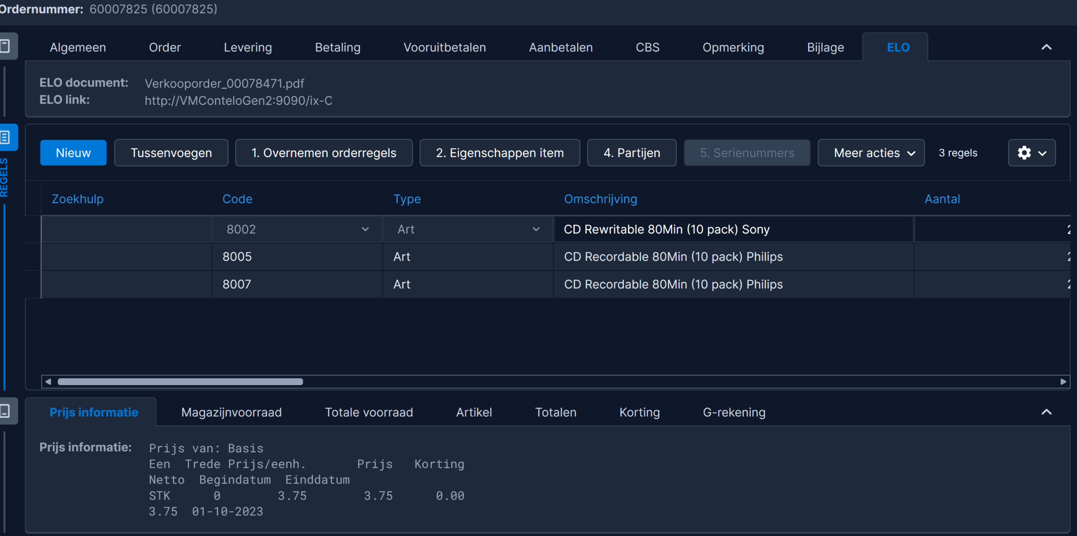Select the row with code 8005
Viewport: 1077px width, 536px height.
click(555, 256)
